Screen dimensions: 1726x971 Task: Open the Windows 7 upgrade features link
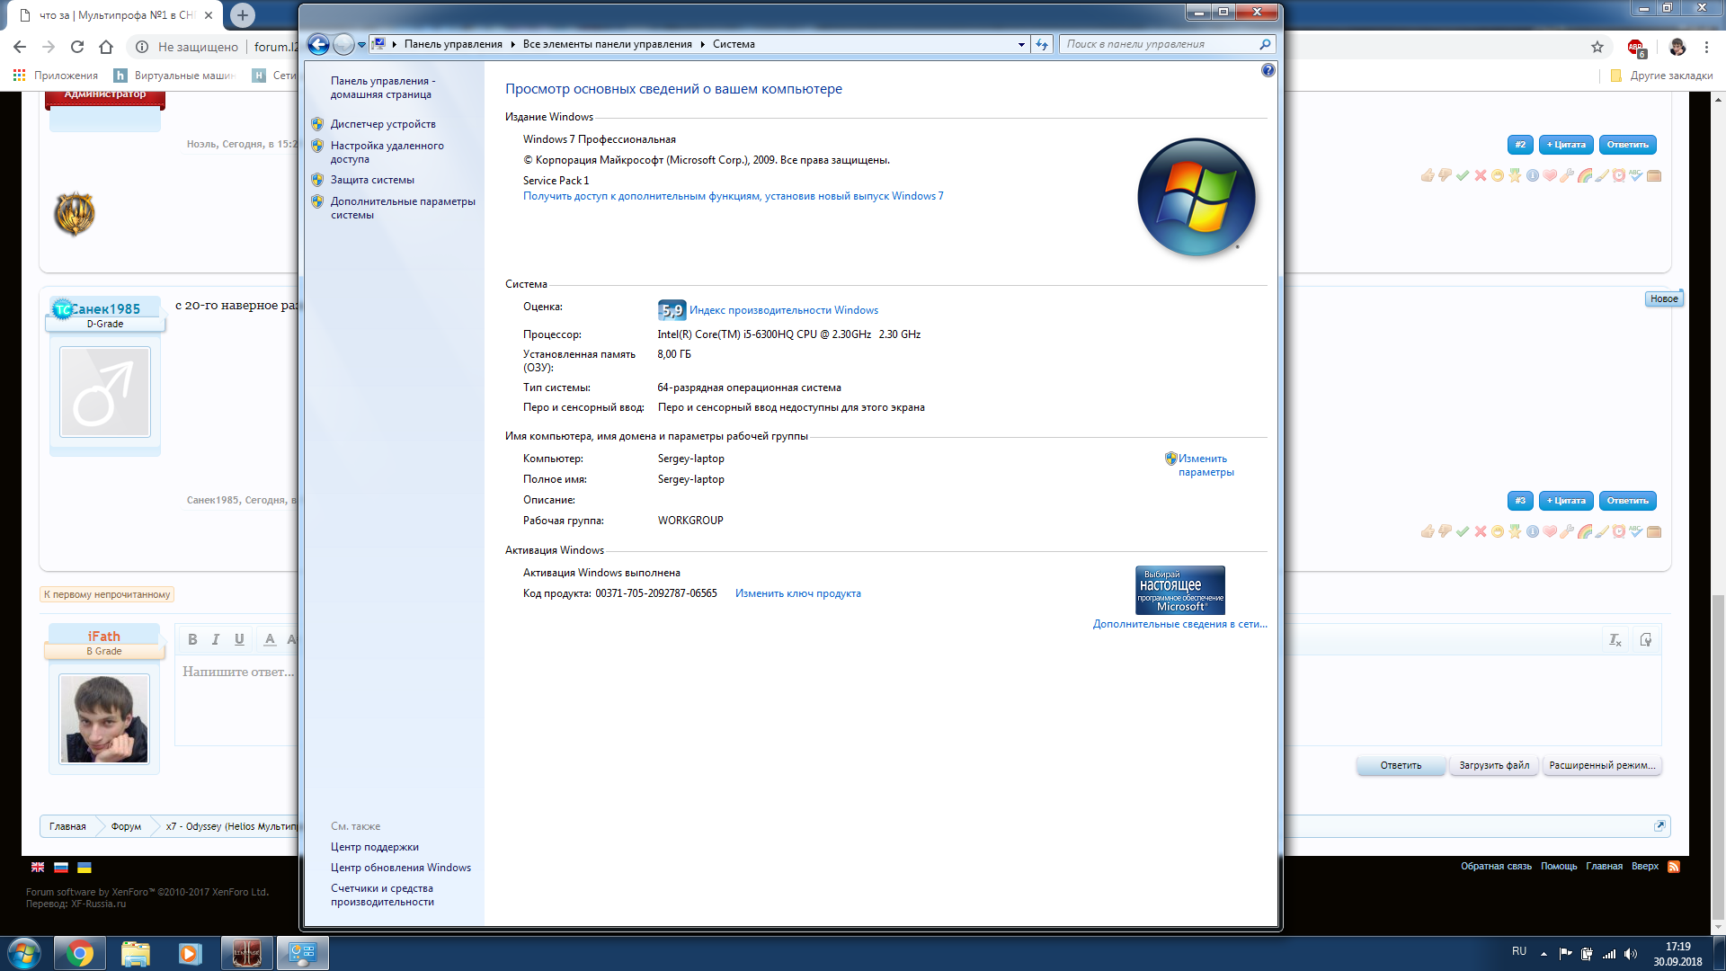734,196
